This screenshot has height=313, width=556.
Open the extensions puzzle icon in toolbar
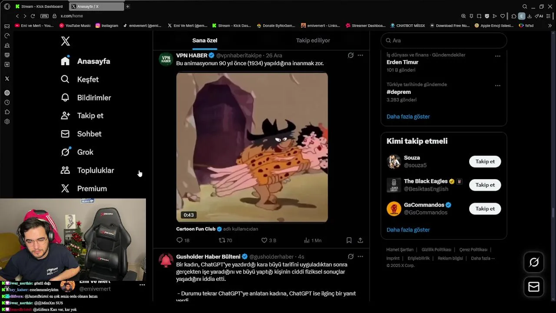pyautogui.click(x=513, y=16)
